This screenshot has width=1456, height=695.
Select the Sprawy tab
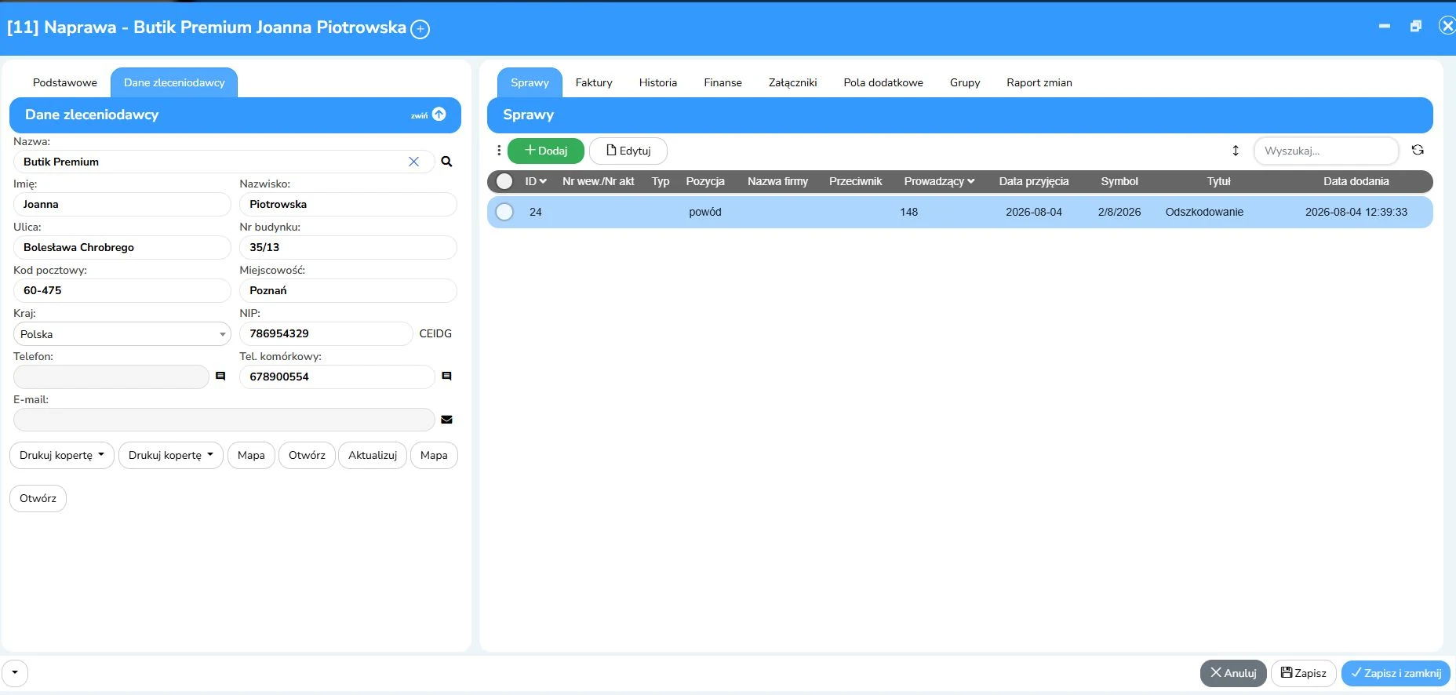click(530, 82)
